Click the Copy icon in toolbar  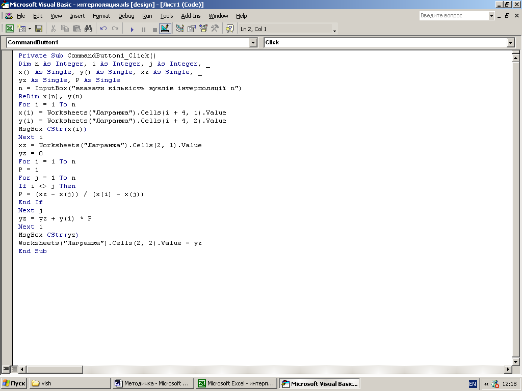(65, 29)
